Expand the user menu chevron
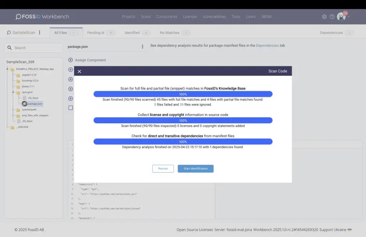The width and height of the screenshot is (366, 237). click(349, 17)
